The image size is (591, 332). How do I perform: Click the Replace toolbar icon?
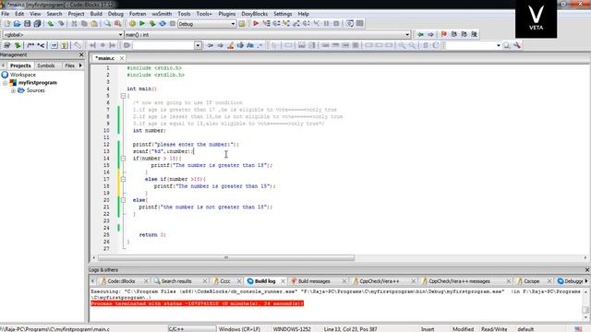118,24
